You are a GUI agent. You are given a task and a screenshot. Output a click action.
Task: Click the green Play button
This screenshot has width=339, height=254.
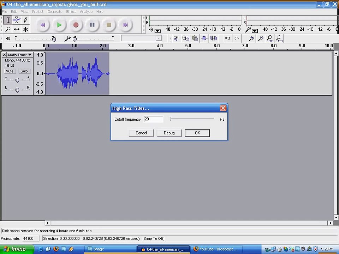pyautogui.click(x=59, y=25)
